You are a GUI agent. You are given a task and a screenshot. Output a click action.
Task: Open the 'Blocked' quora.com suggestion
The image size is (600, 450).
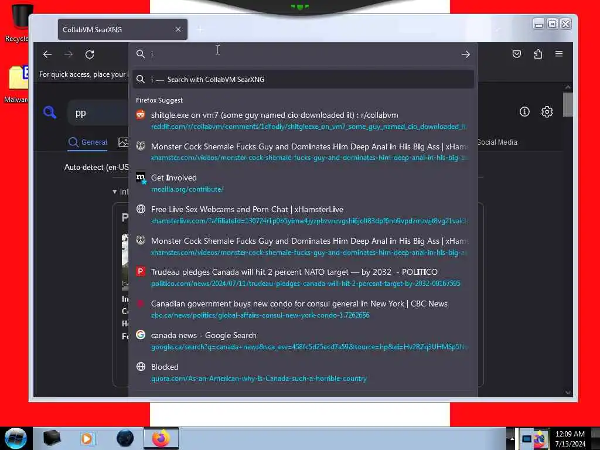(x=303, y=372)
